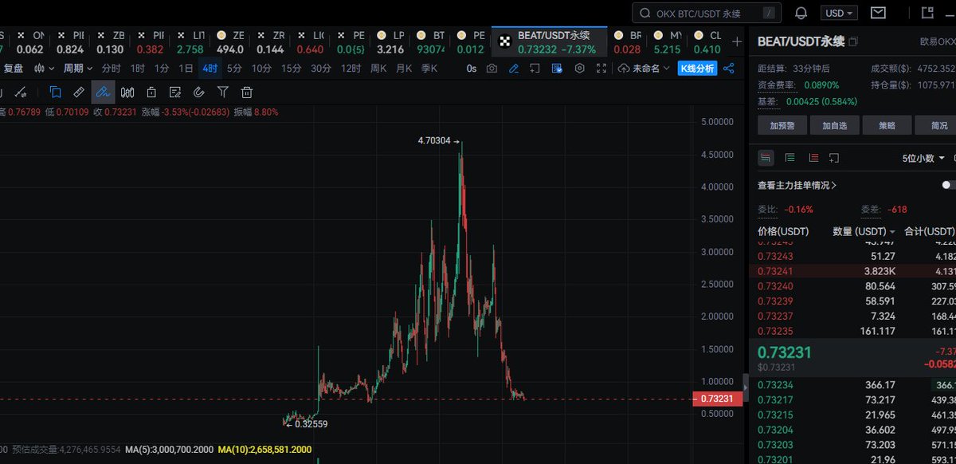
Task: Open the candlestick chart style dropdown
Action: click(45, 69)
